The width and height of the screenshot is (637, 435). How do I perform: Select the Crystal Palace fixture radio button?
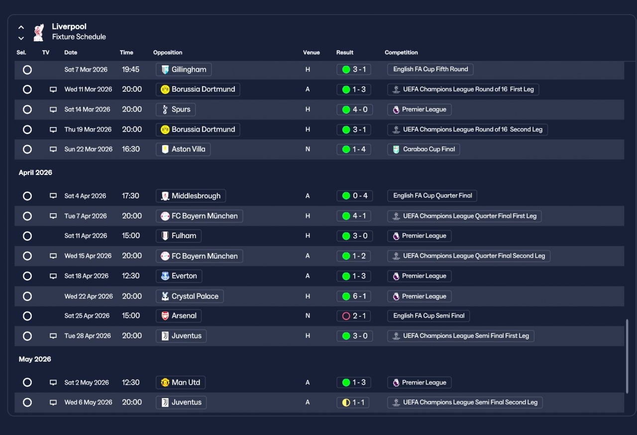(x=27, y=296)
